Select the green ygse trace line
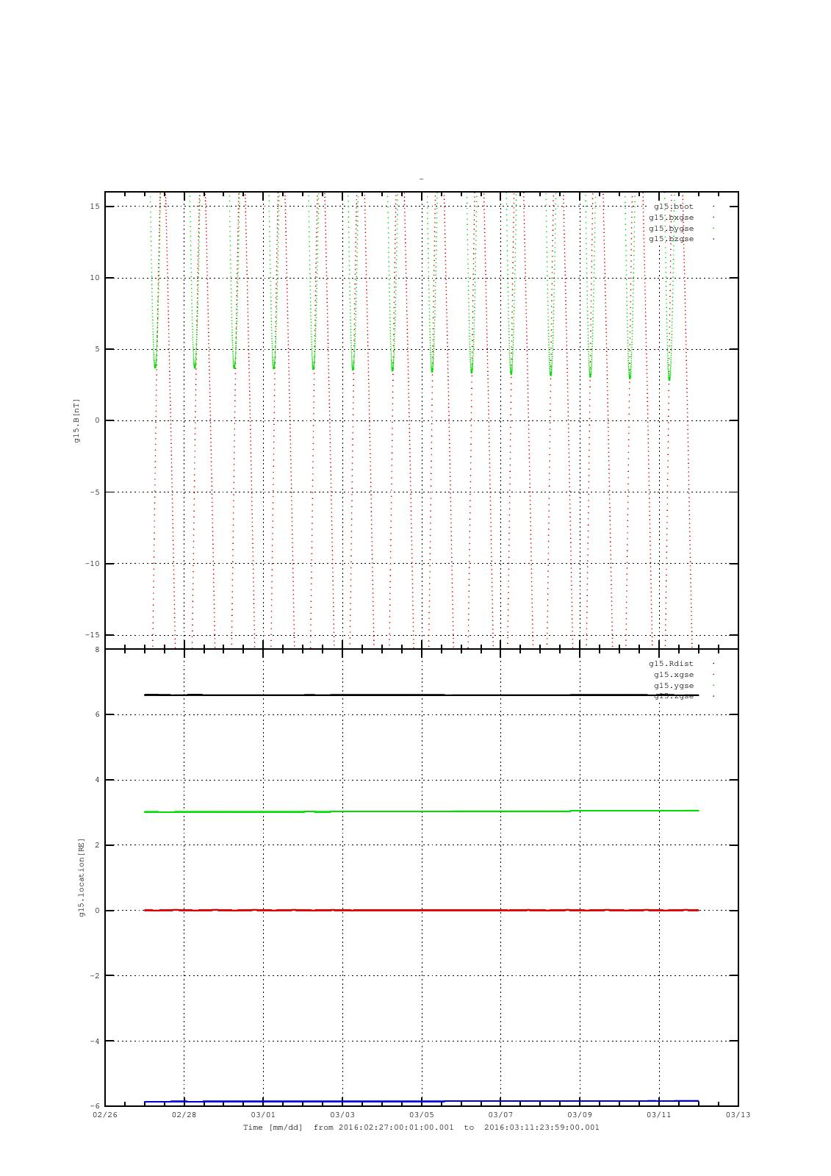The height and width of the screenshot is (1176, 831). coord(421,811)
